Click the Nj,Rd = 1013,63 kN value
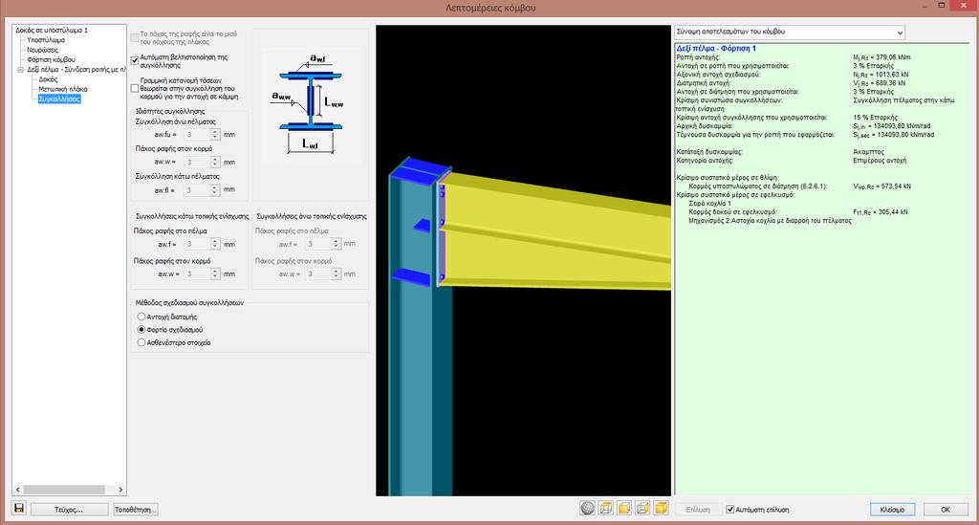This screenshot has width=979, height=525. (881, 75)
